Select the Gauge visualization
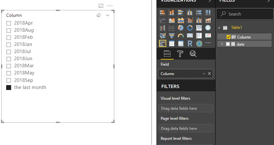The width and height of the screenshot is (274, 145). click(181, 36)
